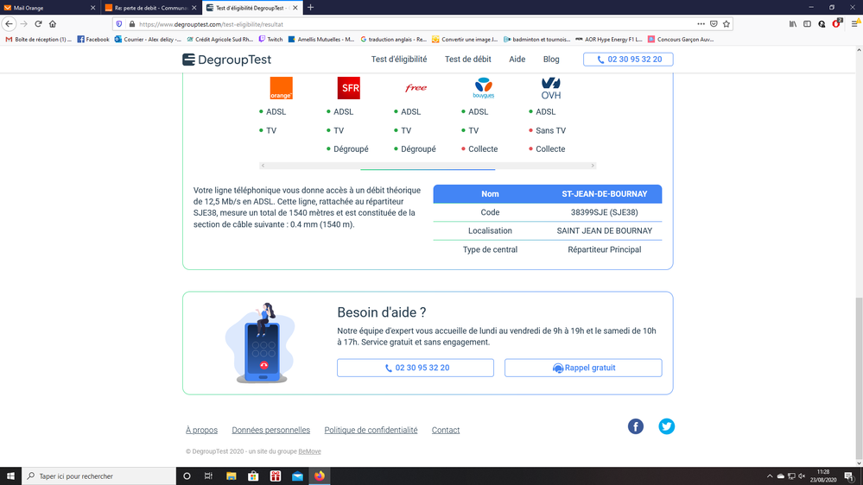Bookmark this page with the star icon

(x=727, y=23)
